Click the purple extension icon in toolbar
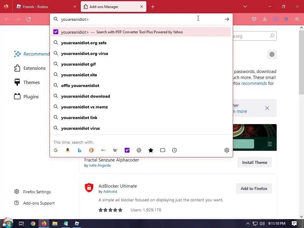The image size is (304, 228). coord(275,19)
